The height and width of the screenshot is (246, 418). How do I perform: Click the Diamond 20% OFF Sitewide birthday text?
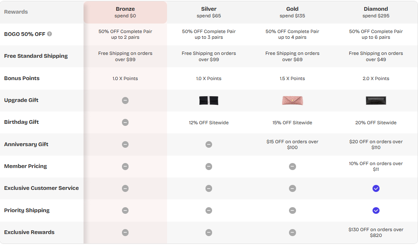pos(376,123)
